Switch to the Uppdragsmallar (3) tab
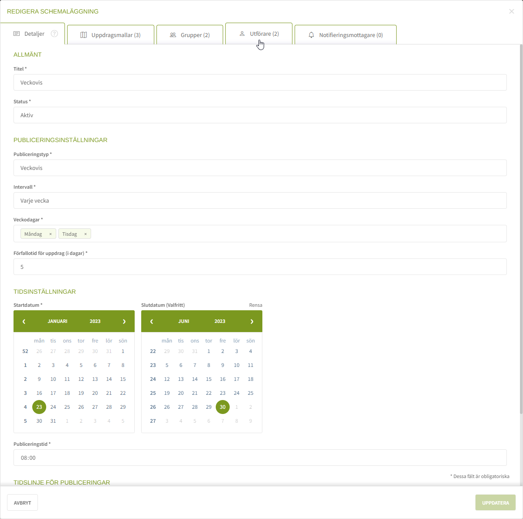This screenshot has height=519, width=523. tap(111, 35)
